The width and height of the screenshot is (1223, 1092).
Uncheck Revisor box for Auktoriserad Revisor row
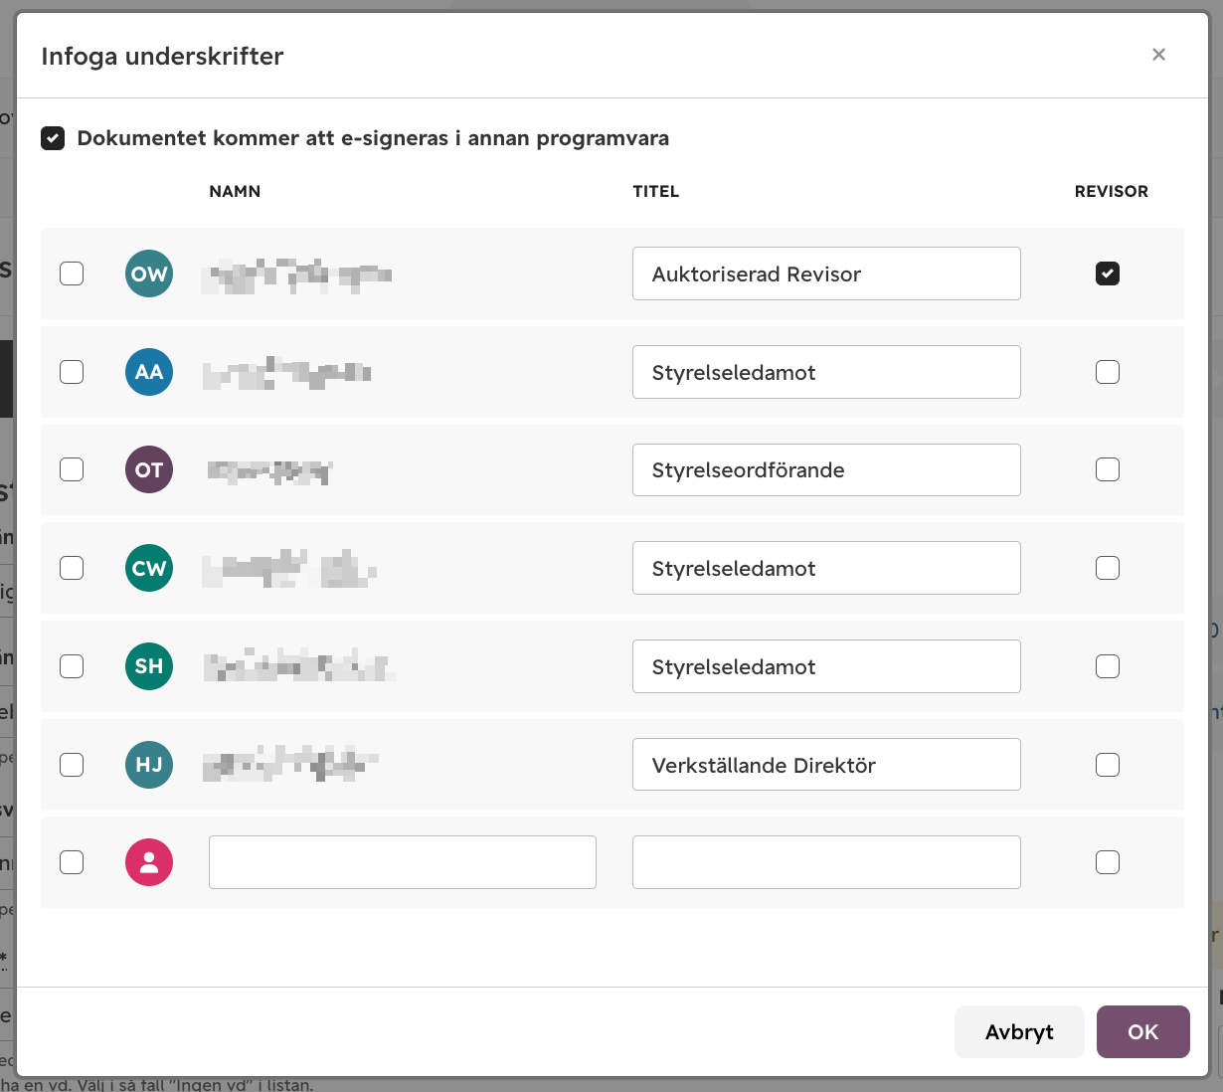[x=1108, y=273]
